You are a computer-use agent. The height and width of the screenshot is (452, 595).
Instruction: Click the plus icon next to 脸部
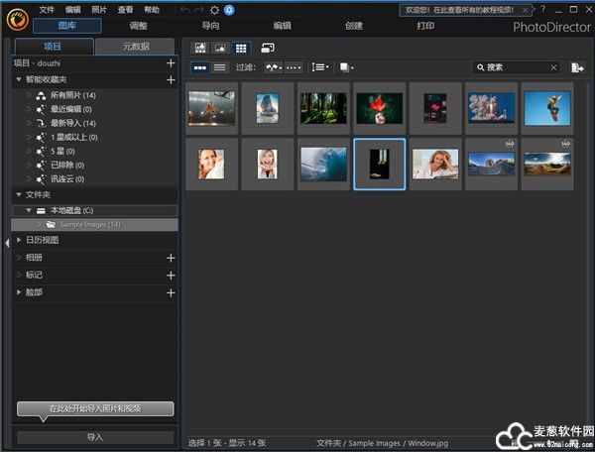(171, 292)
